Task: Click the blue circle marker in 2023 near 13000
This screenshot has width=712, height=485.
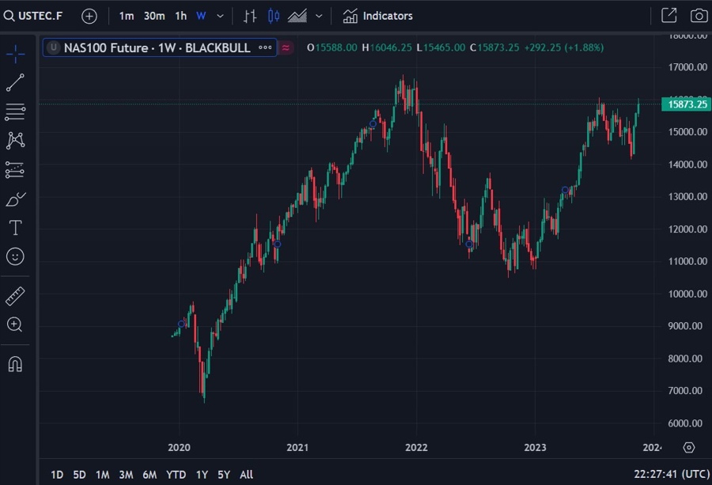Action: tap(565, 190)
